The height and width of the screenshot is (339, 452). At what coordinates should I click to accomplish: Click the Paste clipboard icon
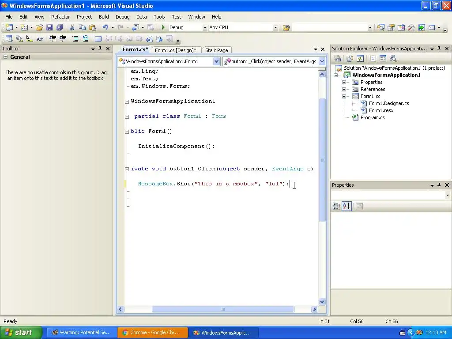click(x=93, y=27)
